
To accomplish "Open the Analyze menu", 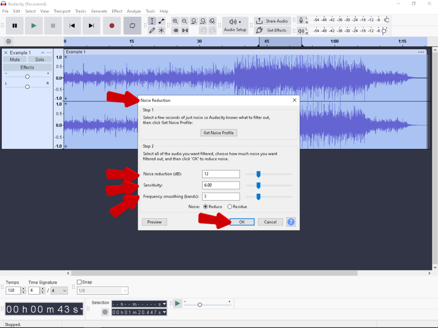I will (134, 11).
